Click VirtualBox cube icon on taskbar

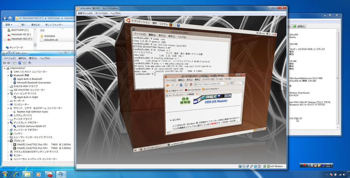point(60,174)
